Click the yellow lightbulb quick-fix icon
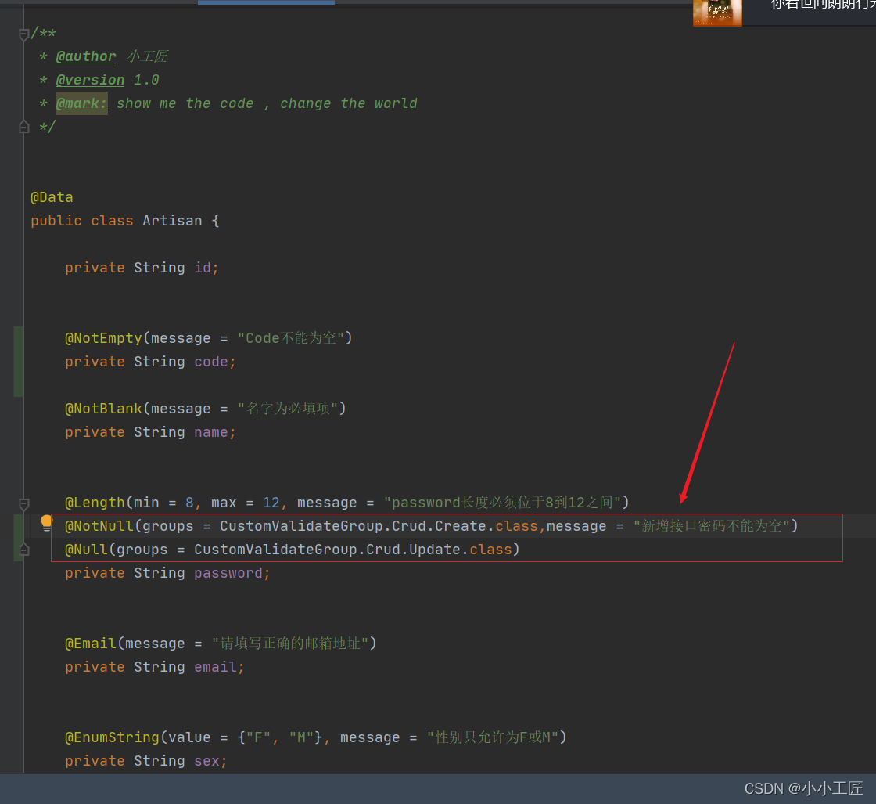 (x=47, y=524)
